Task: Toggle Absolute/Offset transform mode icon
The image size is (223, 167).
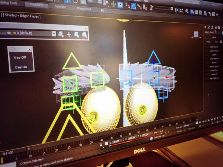Action: tap(106, 143)
